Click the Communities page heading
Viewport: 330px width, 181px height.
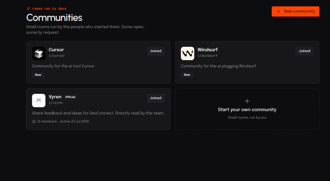(x=54, y=18)
